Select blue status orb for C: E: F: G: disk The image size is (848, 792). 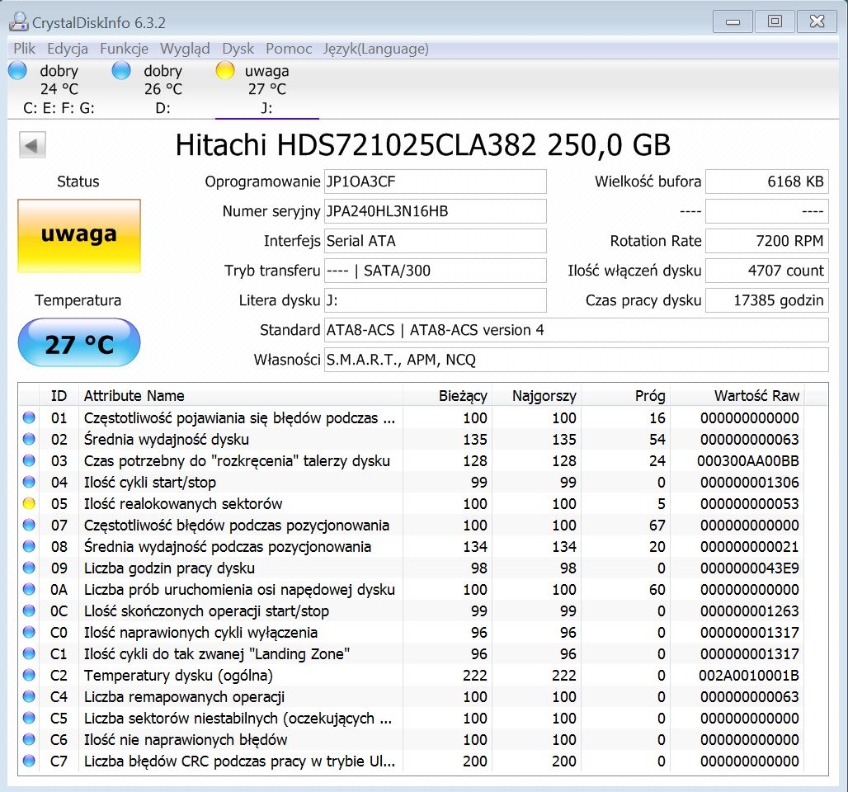click(18, 71)
